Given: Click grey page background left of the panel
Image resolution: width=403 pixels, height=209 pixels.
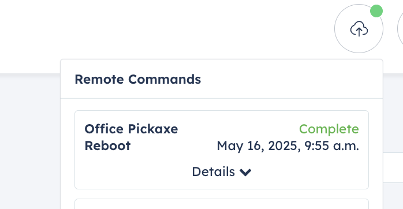Looking at the screenshot, I should click(x=30, y=141).
